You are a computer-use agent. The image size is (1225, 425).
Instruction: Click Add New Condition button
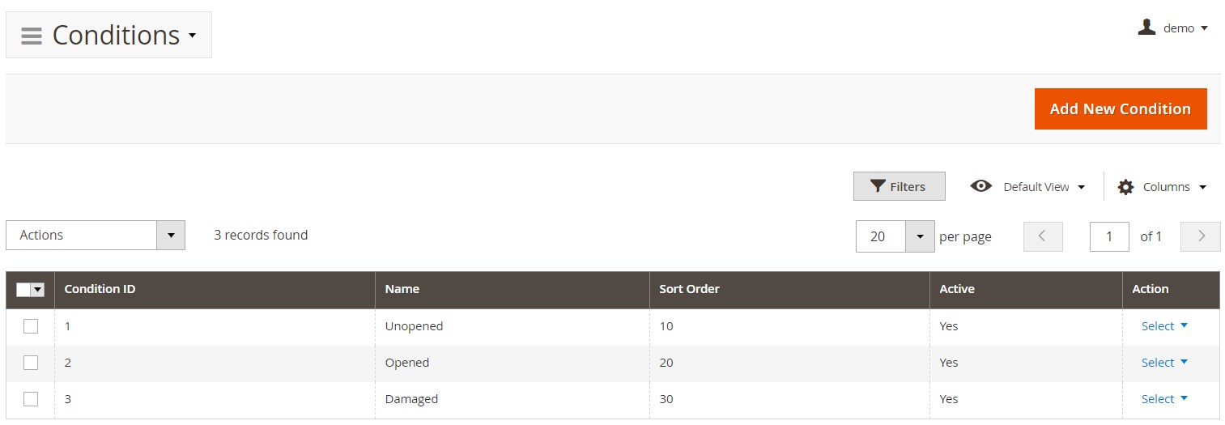pos(1120,108)
